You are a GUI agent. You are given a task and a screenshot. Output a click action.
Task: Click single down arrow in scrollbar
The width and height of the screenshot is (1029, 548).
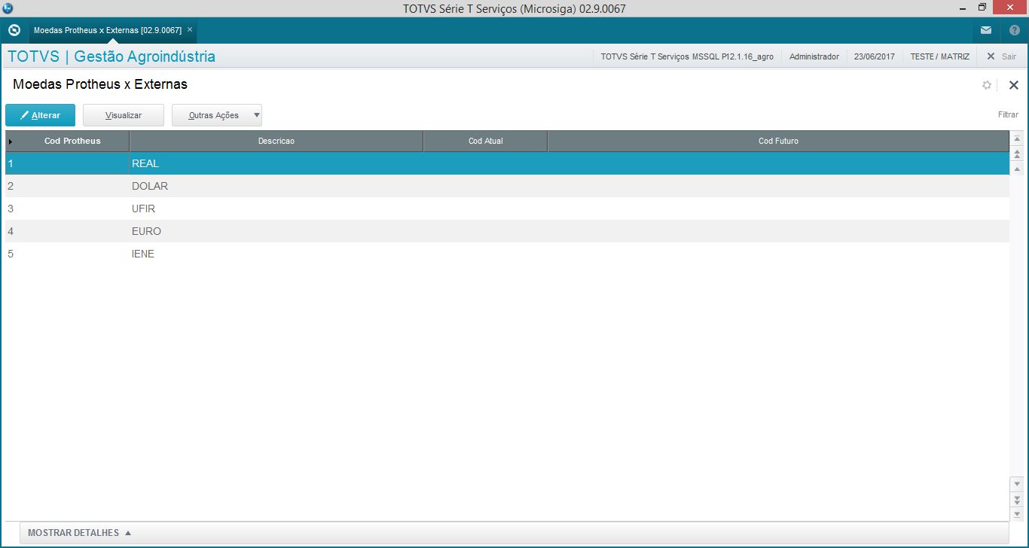[1017, 483]
